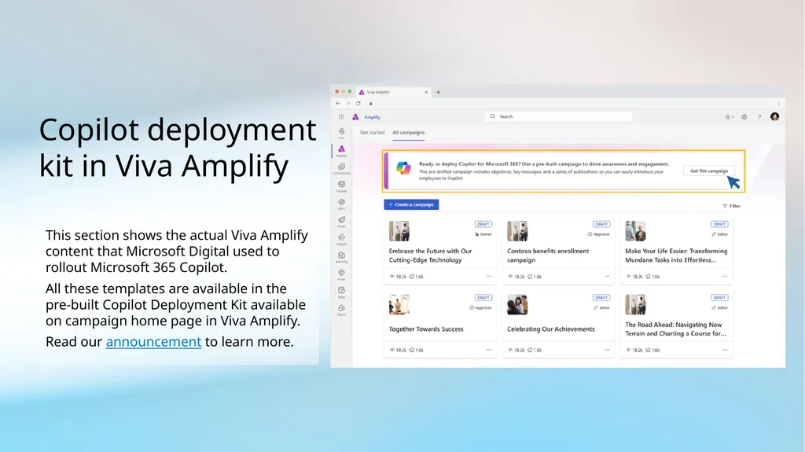Open more options on Embrace the Future card

point(489,277)
